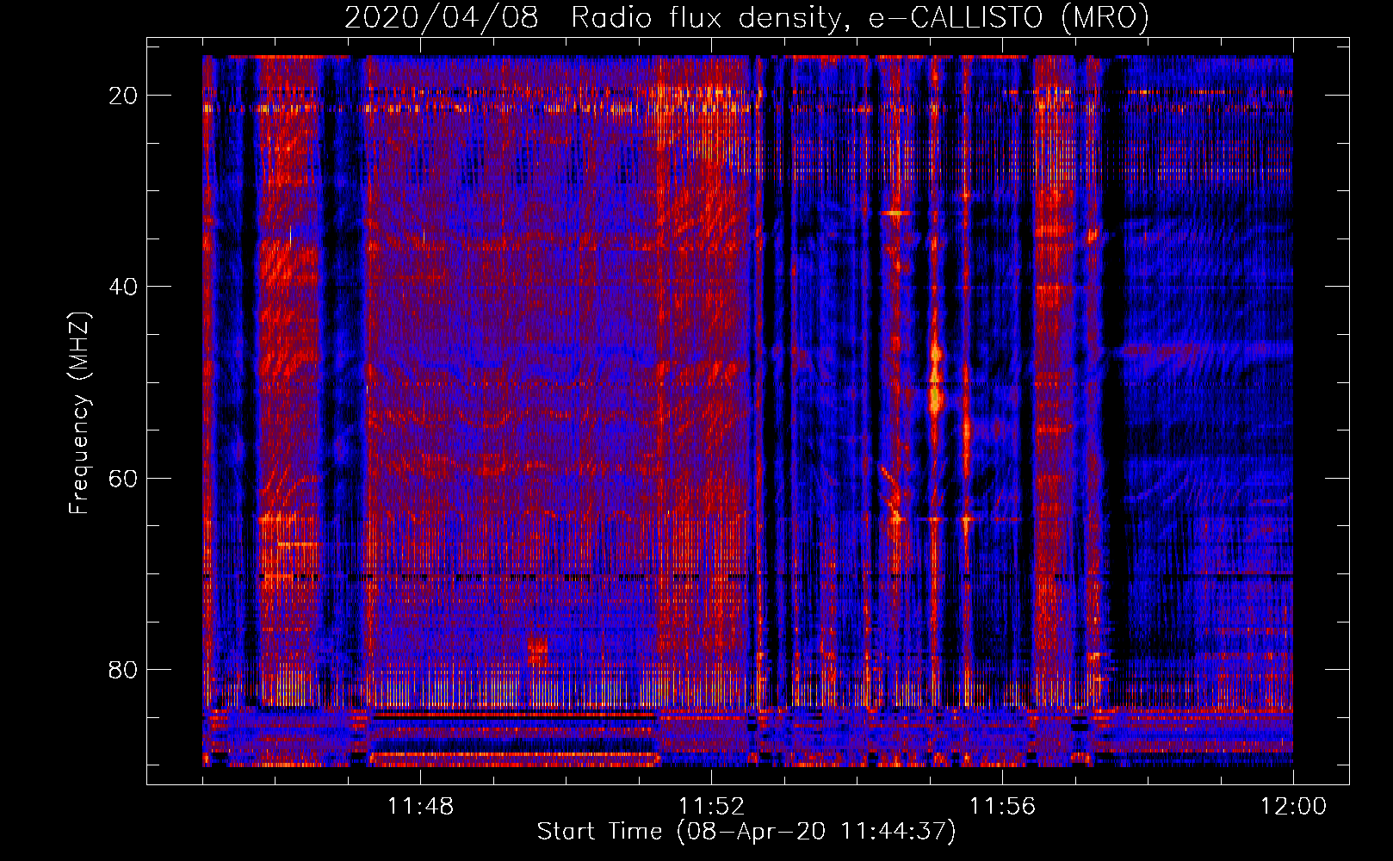Click the '60' frequency tick label
This screenshot has width=1393, height=861.
pyautogui.click(x=123, y=478)
